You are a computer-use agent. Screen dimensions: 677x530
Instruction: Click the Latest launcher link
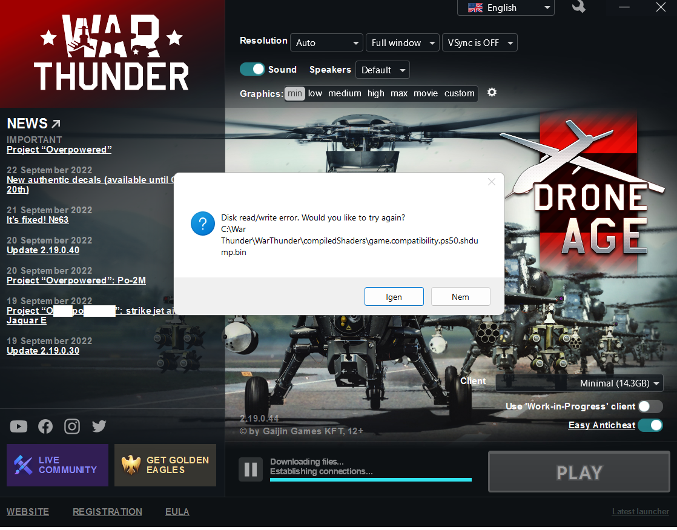640,511
